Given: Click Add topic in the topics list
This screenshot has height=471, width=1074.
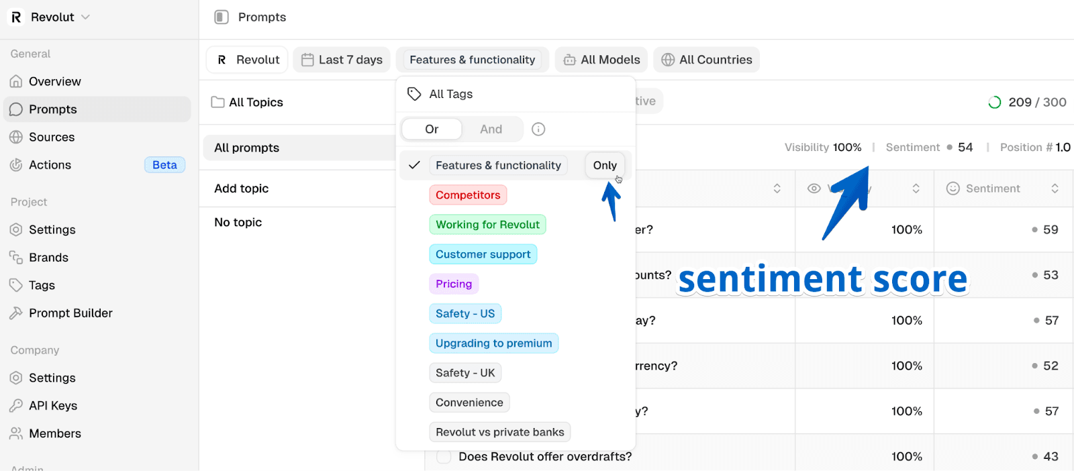Looking at the screenshot, I should pyautogui.click(x=241, y=189).
